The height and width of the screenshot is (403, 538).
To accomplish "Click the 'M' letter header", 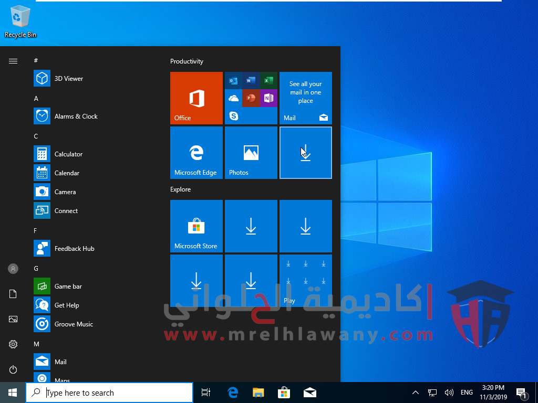I will tap(36, 344).
